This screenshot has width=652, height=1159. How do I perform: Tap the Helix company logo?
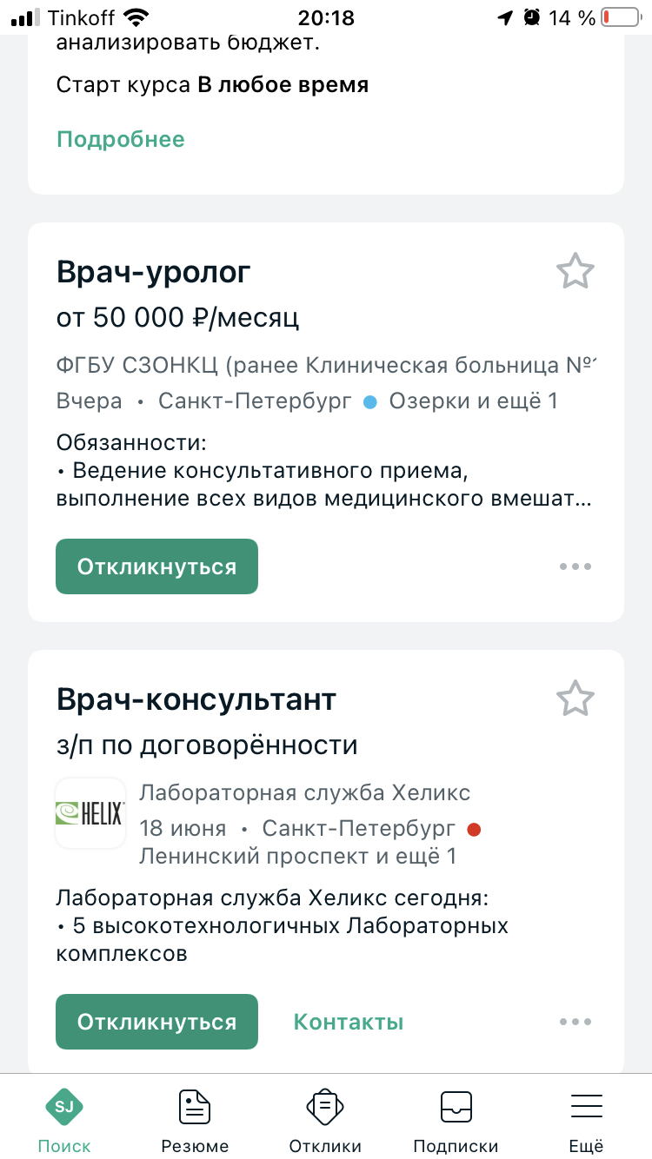pyautogui.click(x=90, y=813)
